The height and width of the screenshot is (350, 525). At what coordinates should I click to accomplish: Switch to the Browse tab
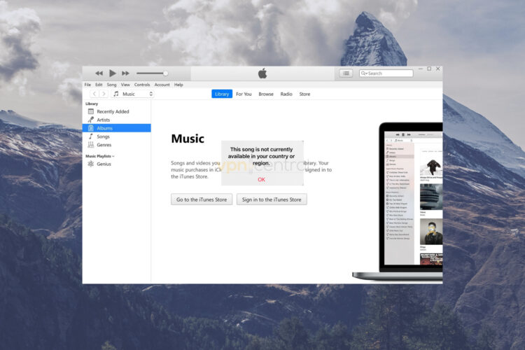266,94
